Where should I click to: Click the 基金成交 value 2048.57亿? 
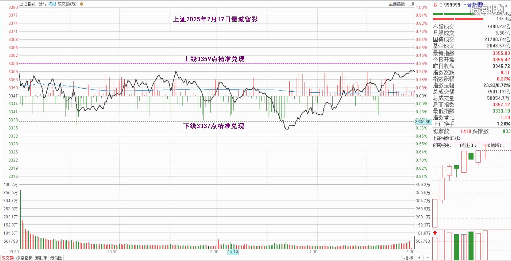[x=498, y=46]
